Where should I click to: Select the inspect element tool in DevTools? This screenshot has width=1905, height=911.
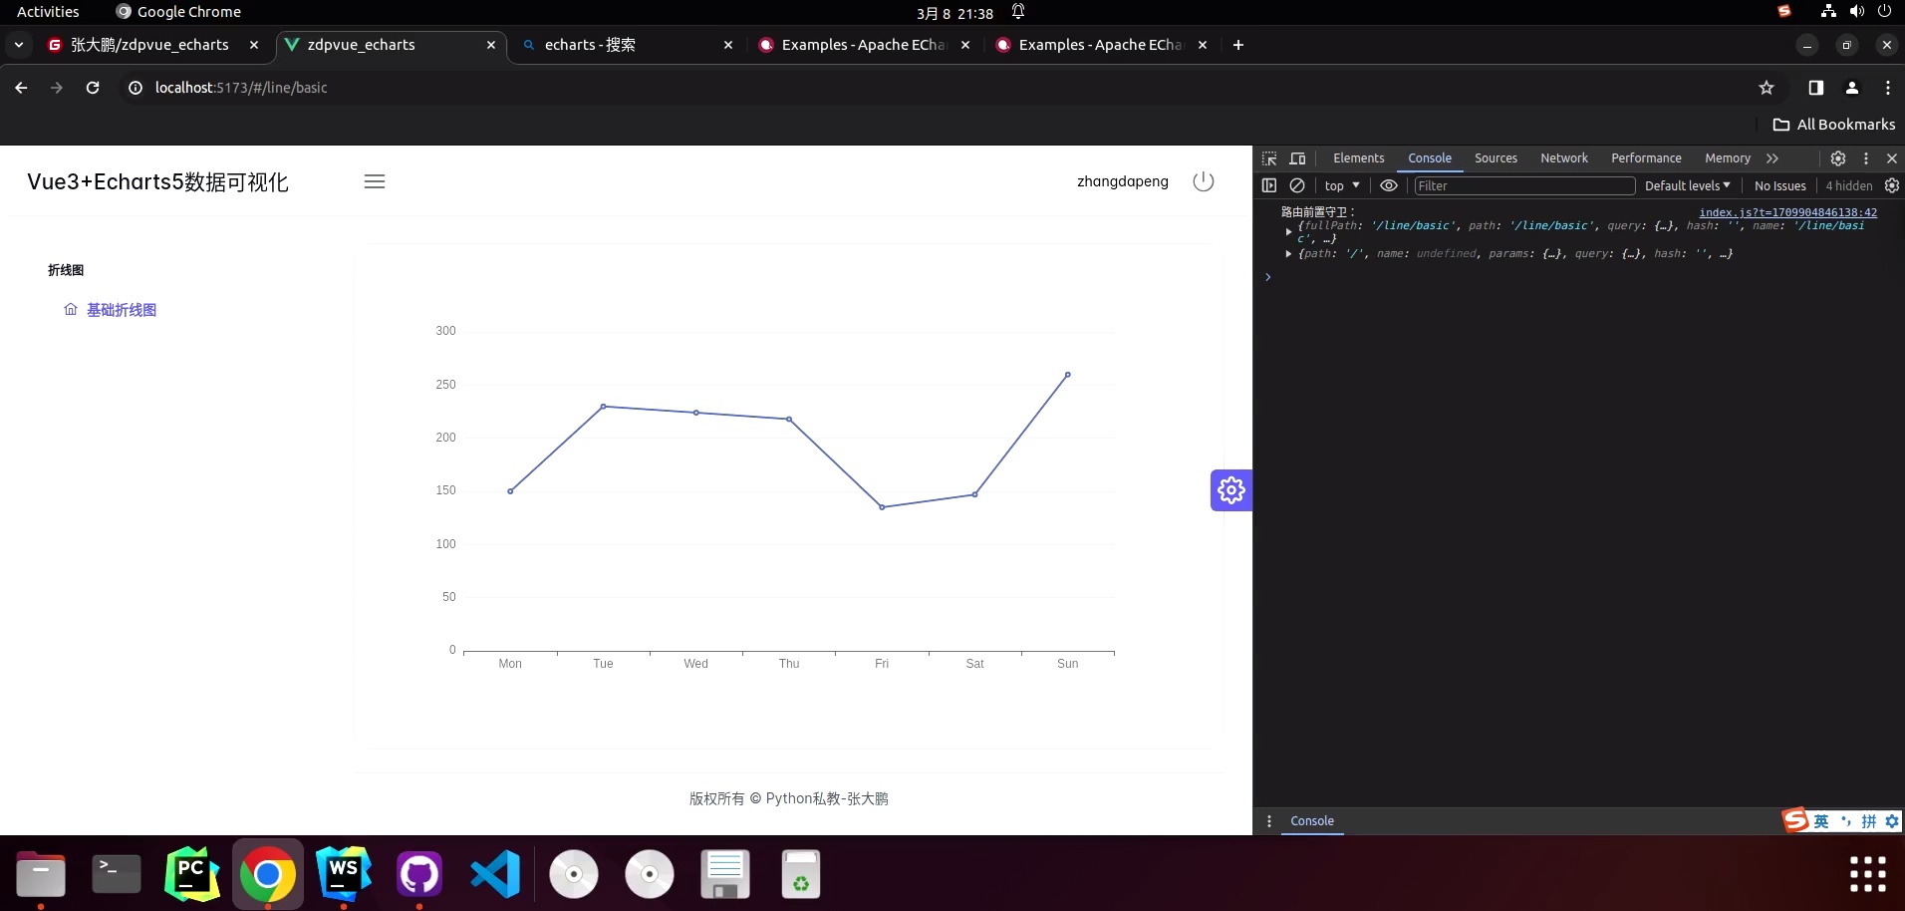pos(1268,158)
